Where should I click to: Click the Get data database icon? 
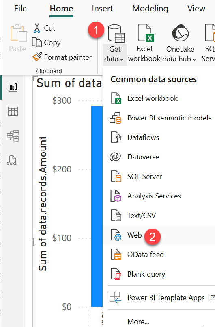click(116, 33)
